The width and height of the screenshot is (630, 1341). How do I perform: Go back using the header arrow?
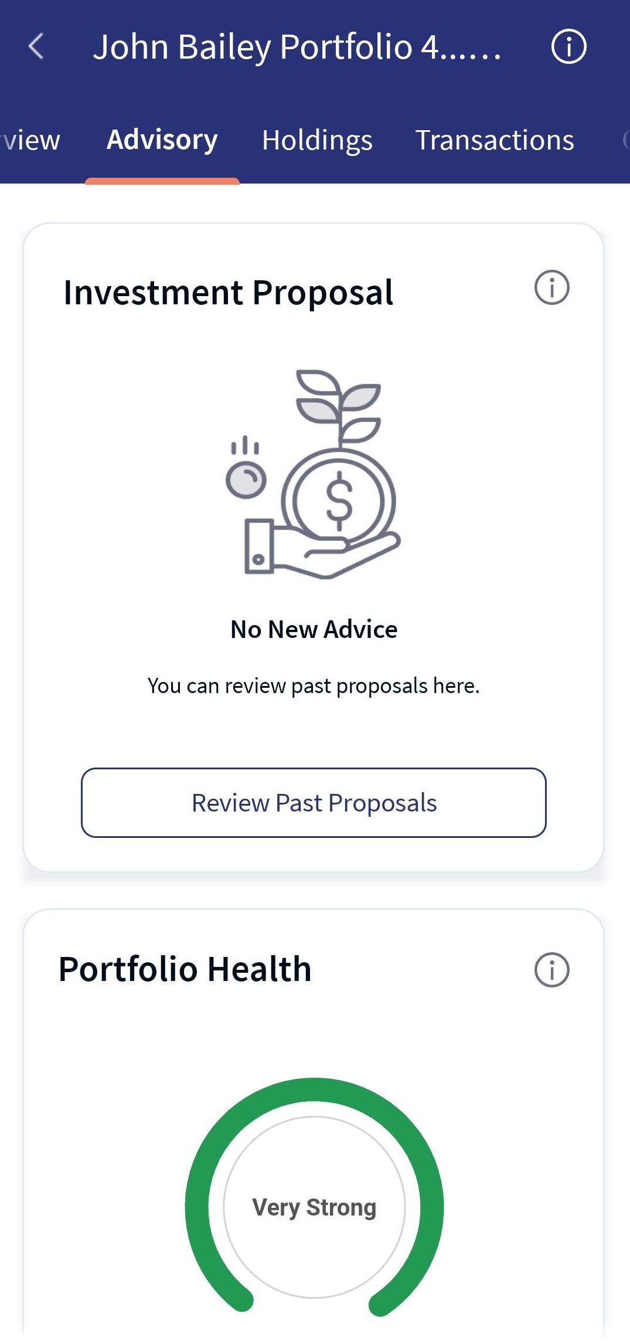click(x=36, y=46)
